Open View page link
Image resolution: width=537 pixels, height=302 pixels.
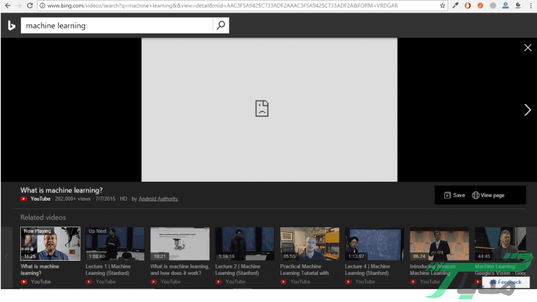pos(488,195)
